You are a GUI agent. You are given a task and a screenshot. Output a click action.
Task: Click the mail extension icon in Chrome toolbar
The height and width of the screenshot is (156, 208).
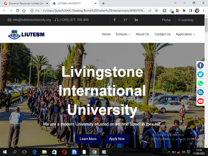click(171, 11)
